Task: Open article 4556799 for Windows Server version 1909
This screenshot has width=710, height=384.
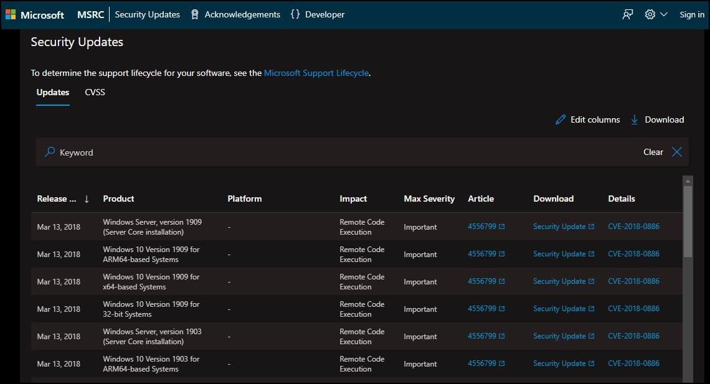Action: 486,227
